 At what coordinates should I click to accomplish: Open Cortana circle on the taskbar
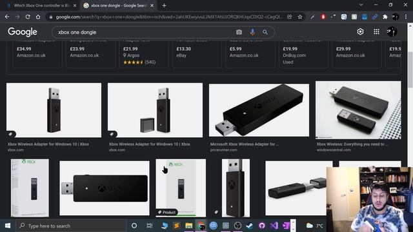(x=134, y=226)
